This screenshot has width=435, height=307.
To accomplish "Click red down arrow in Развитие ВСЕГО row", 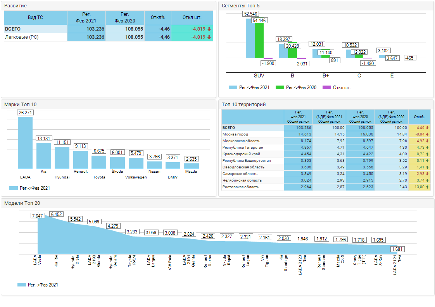I will coord(209,29).
